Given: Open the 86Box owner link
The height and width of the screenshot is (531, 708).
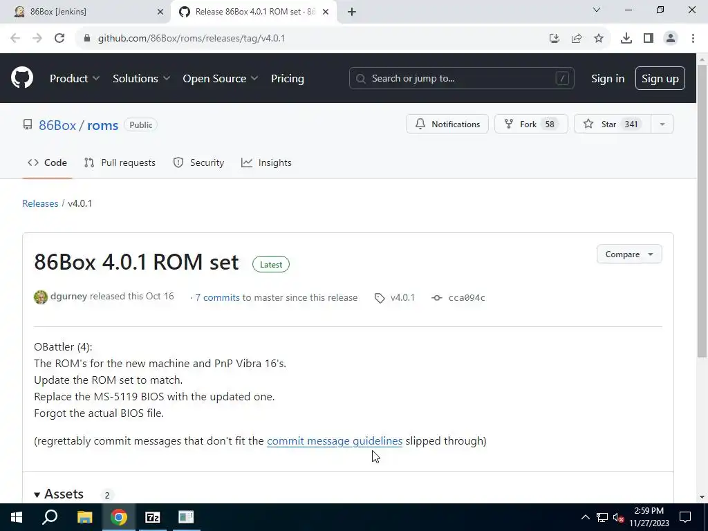Looking at the screenshot, I should tap(57, 125).
